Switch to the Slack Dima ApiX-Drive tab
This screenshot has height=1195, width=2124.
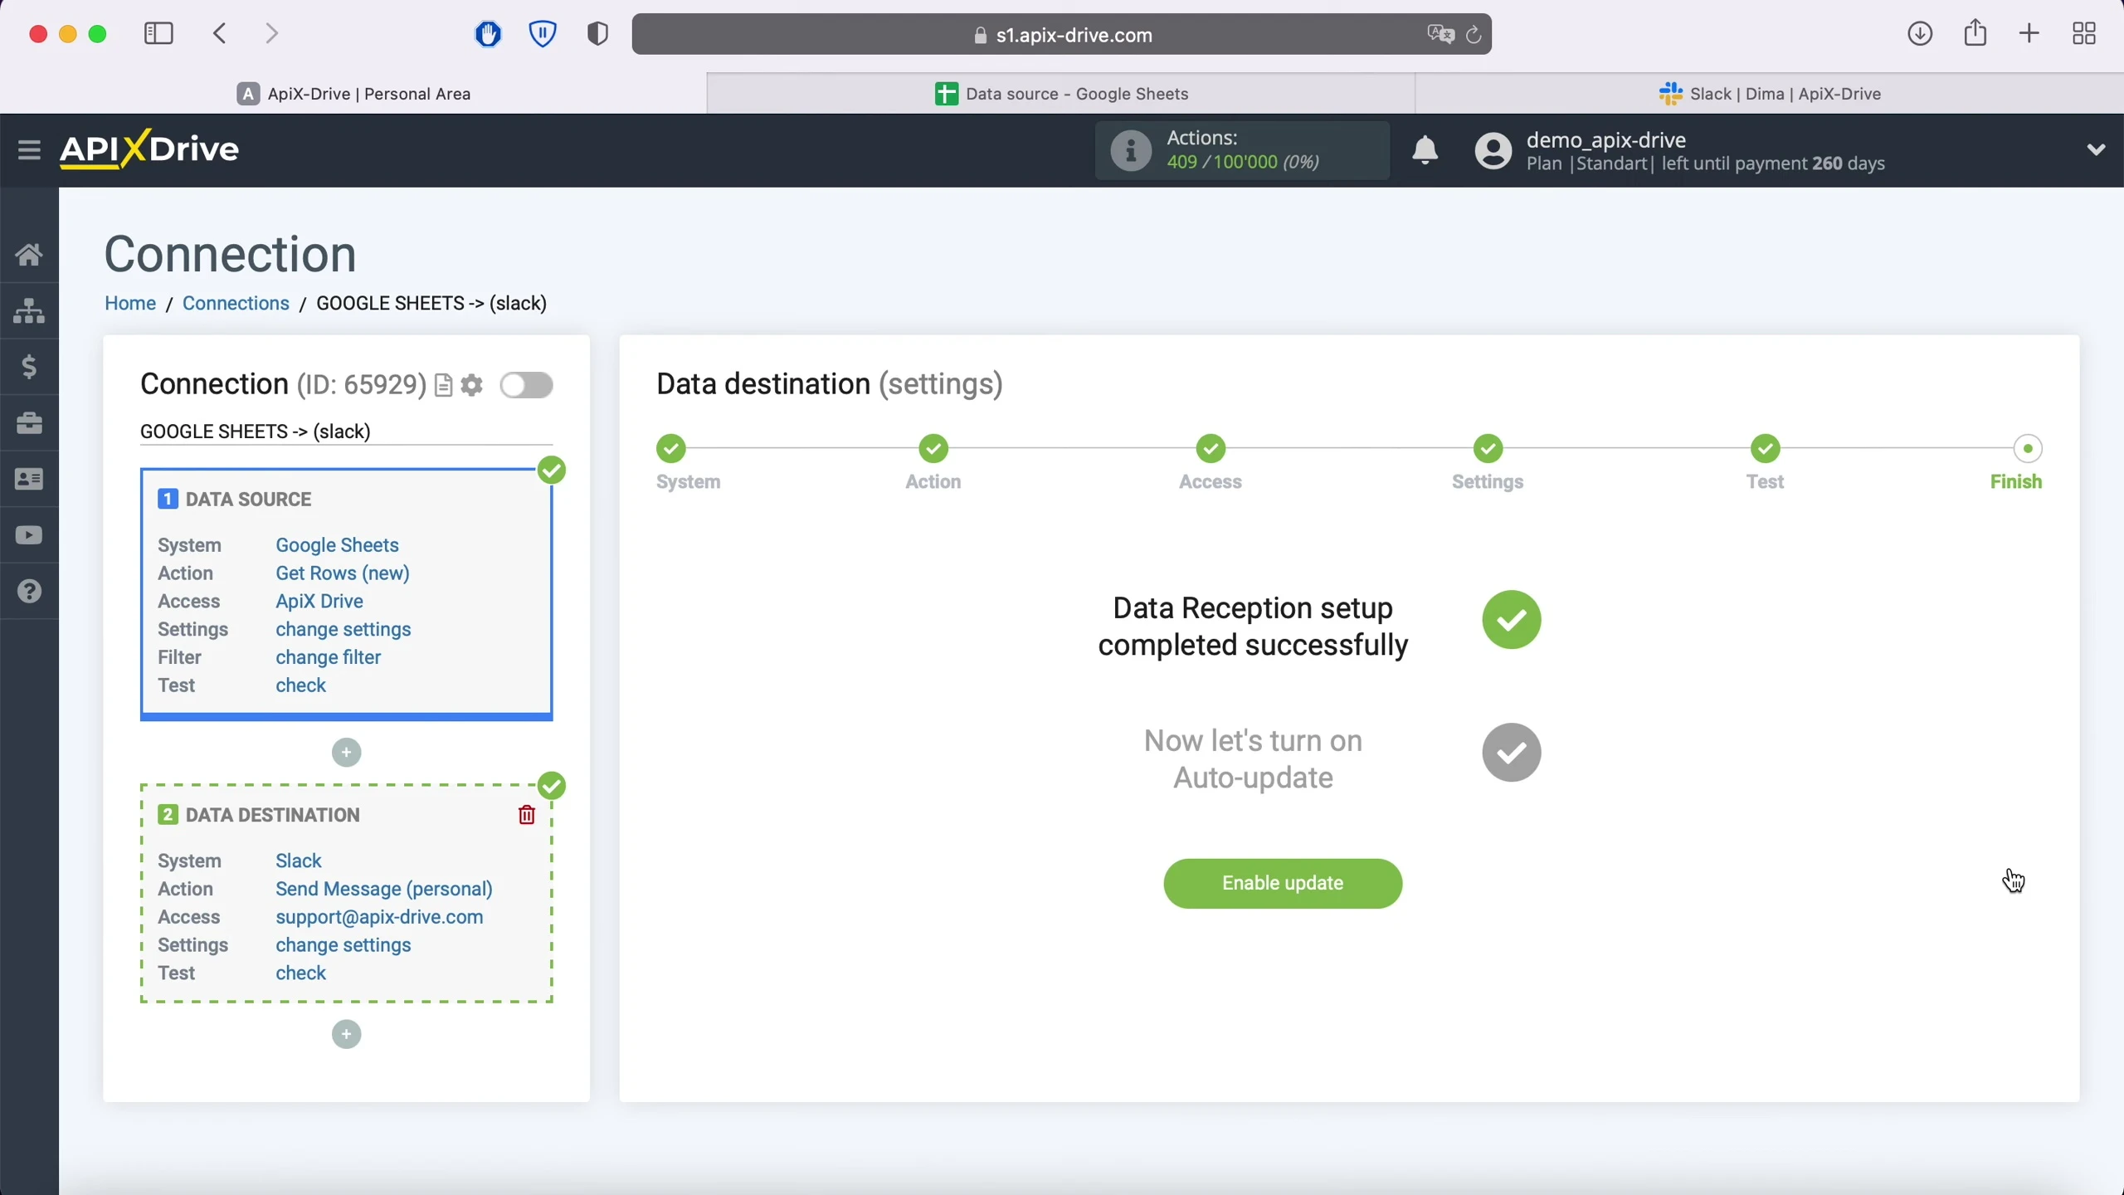1770,94
